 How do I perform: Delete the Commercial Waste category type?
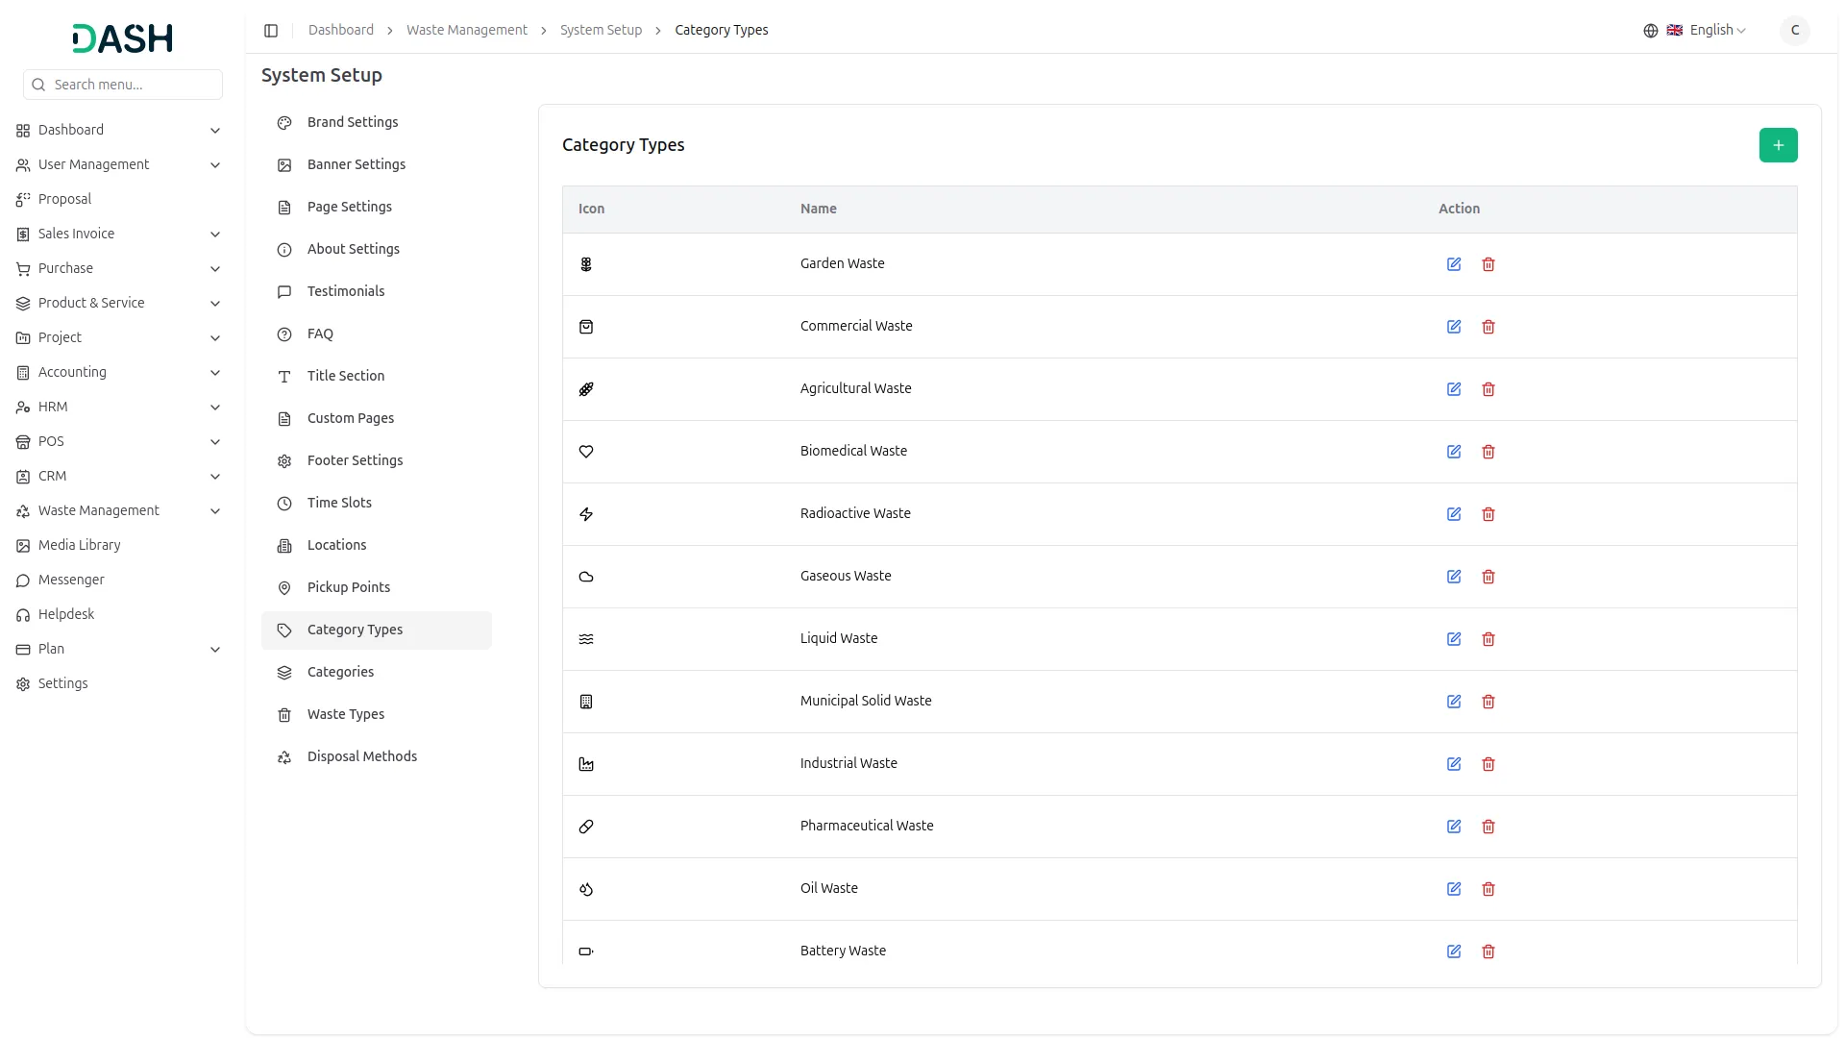pos(1488,327)
